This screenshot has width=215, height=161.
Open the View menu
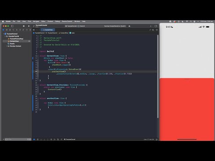24,21
